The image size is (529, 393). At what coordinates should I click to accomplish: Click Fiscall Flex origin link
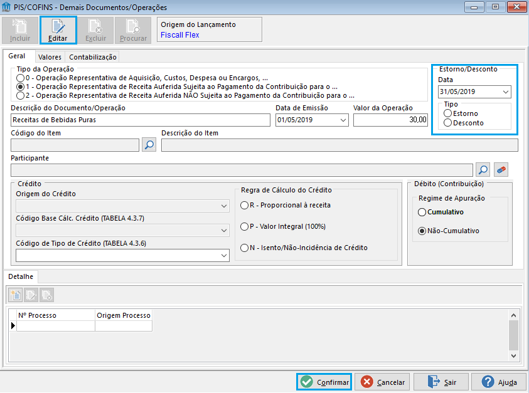click(180, 35)
